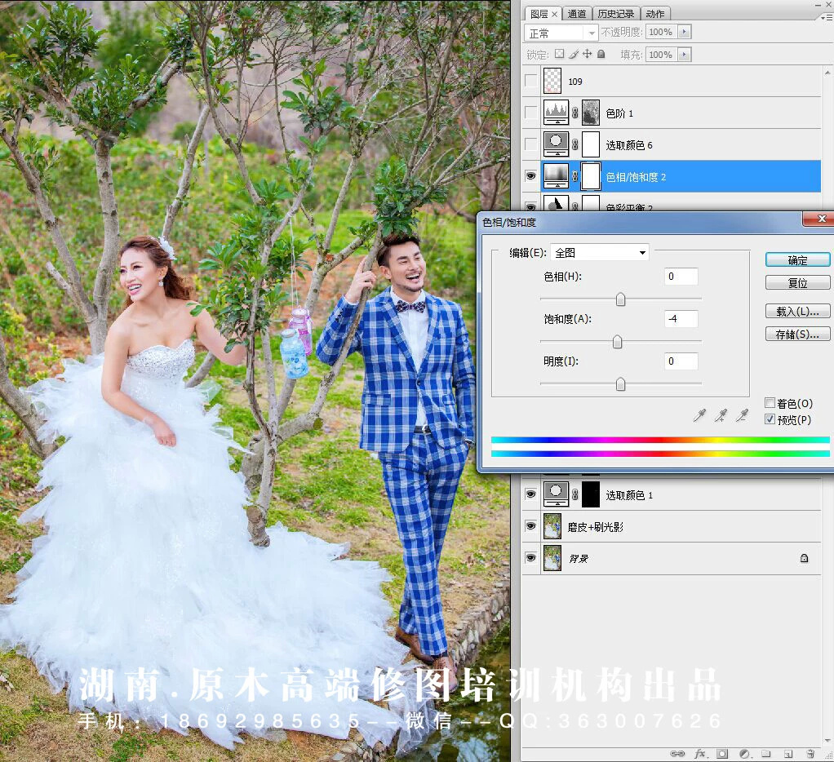Hide the 背景 layer
Viewport: 834px width, 762px height.
[530, 558]
